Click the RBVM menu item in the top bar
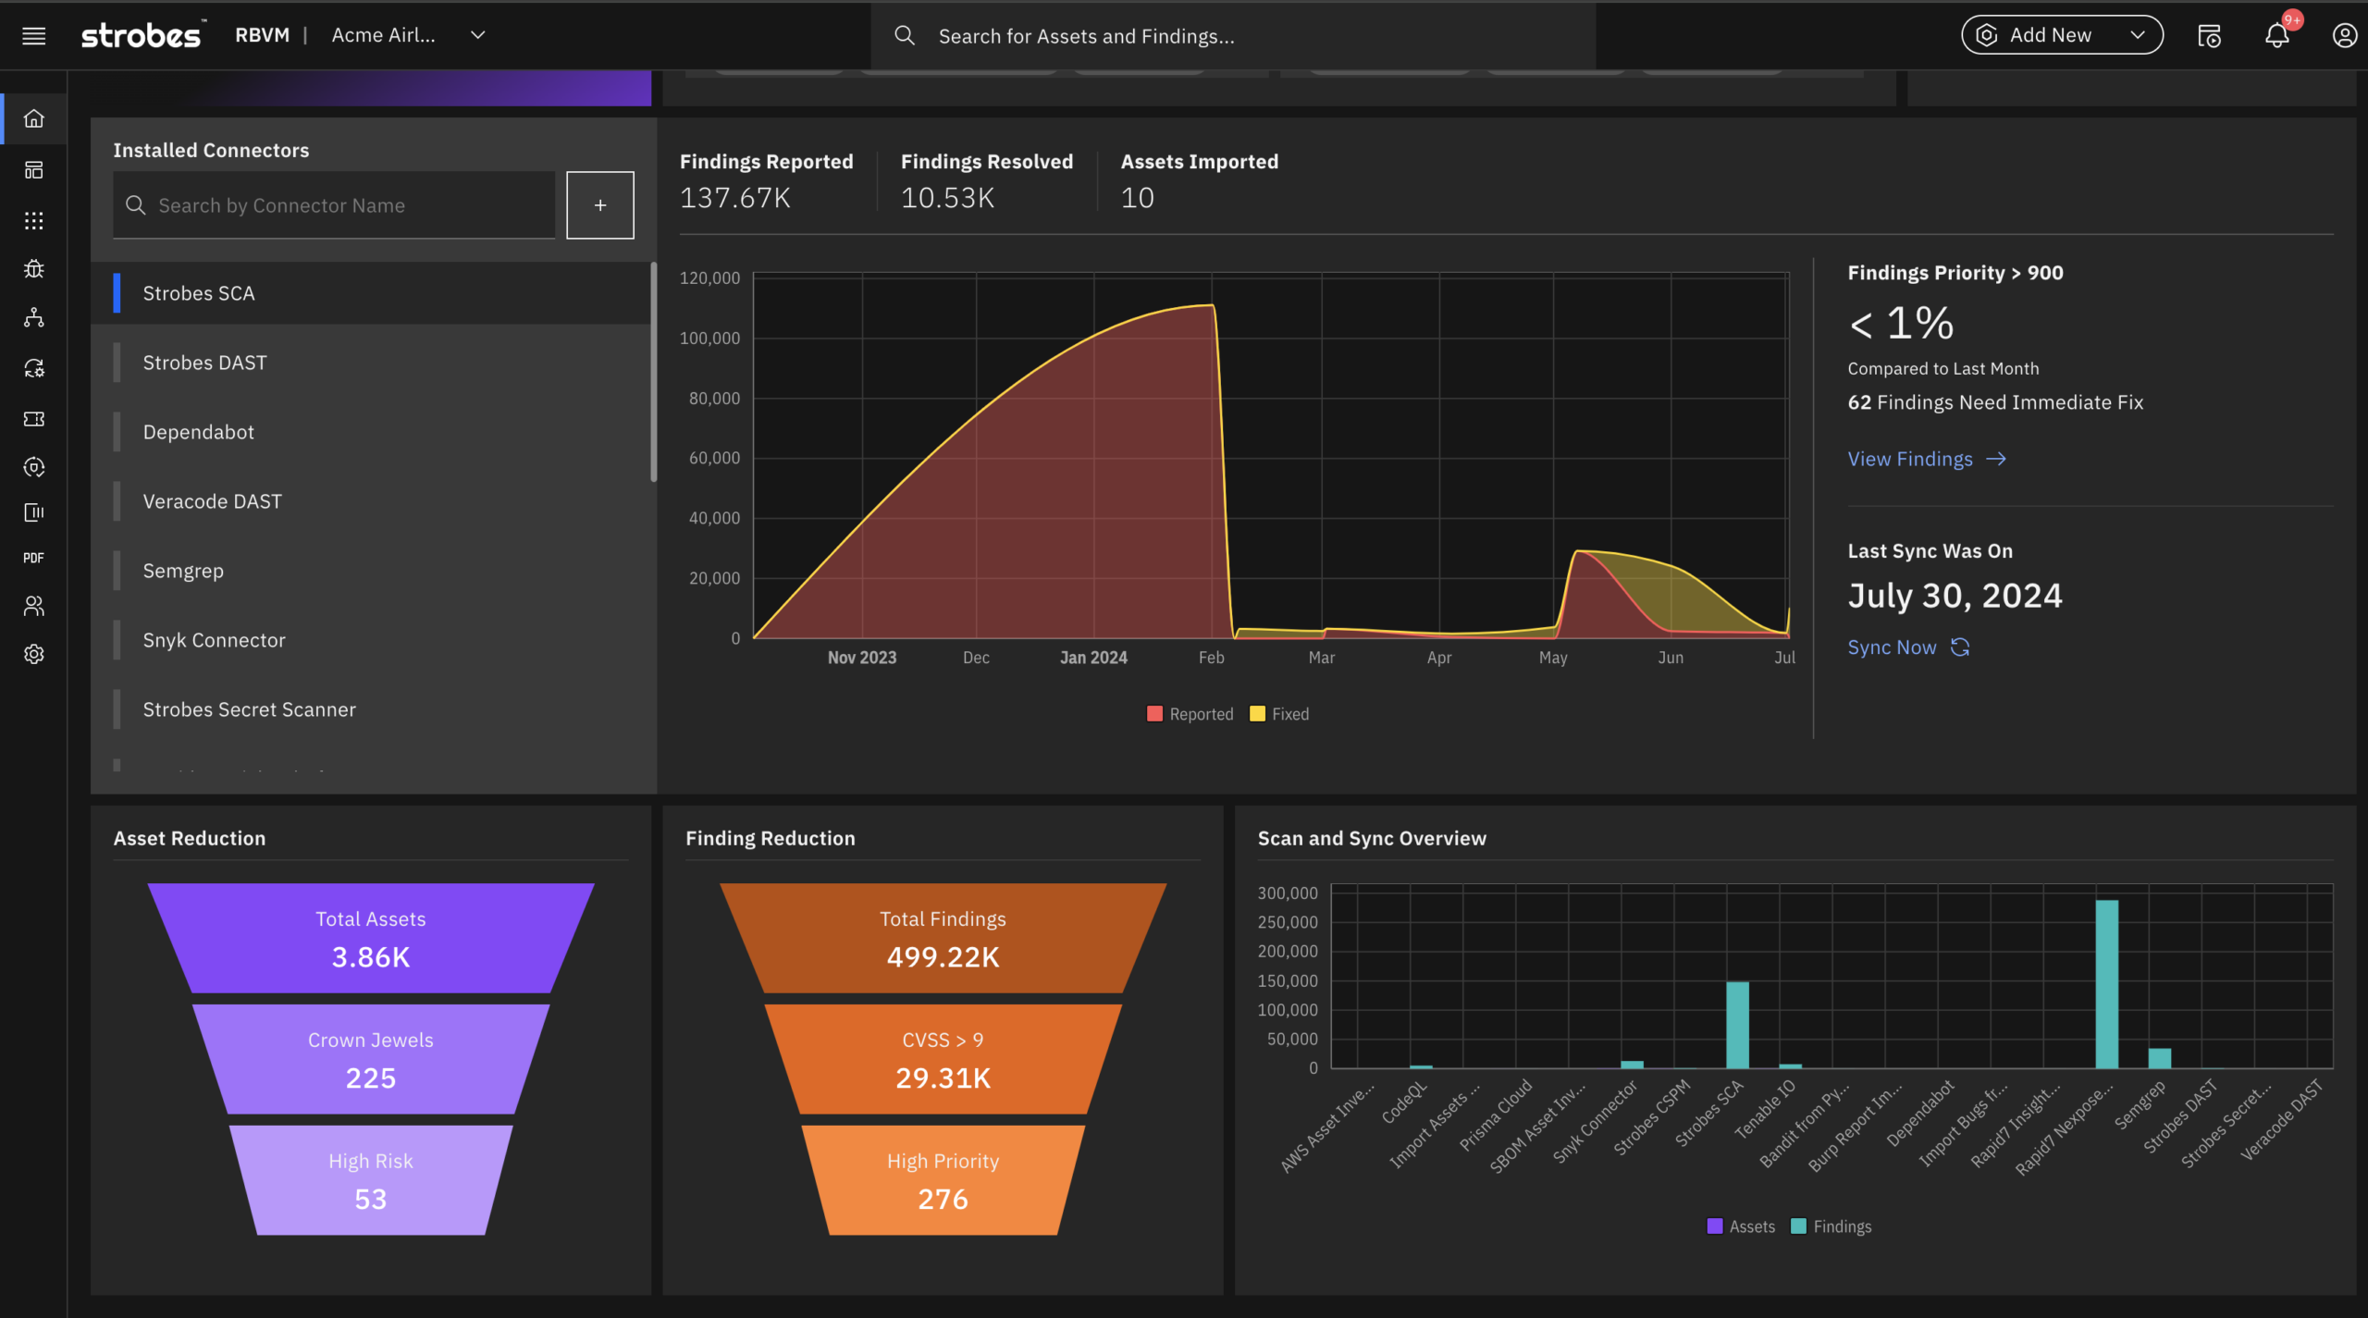The height and width of the screenshot is (1318, 2368). (262, 34)
